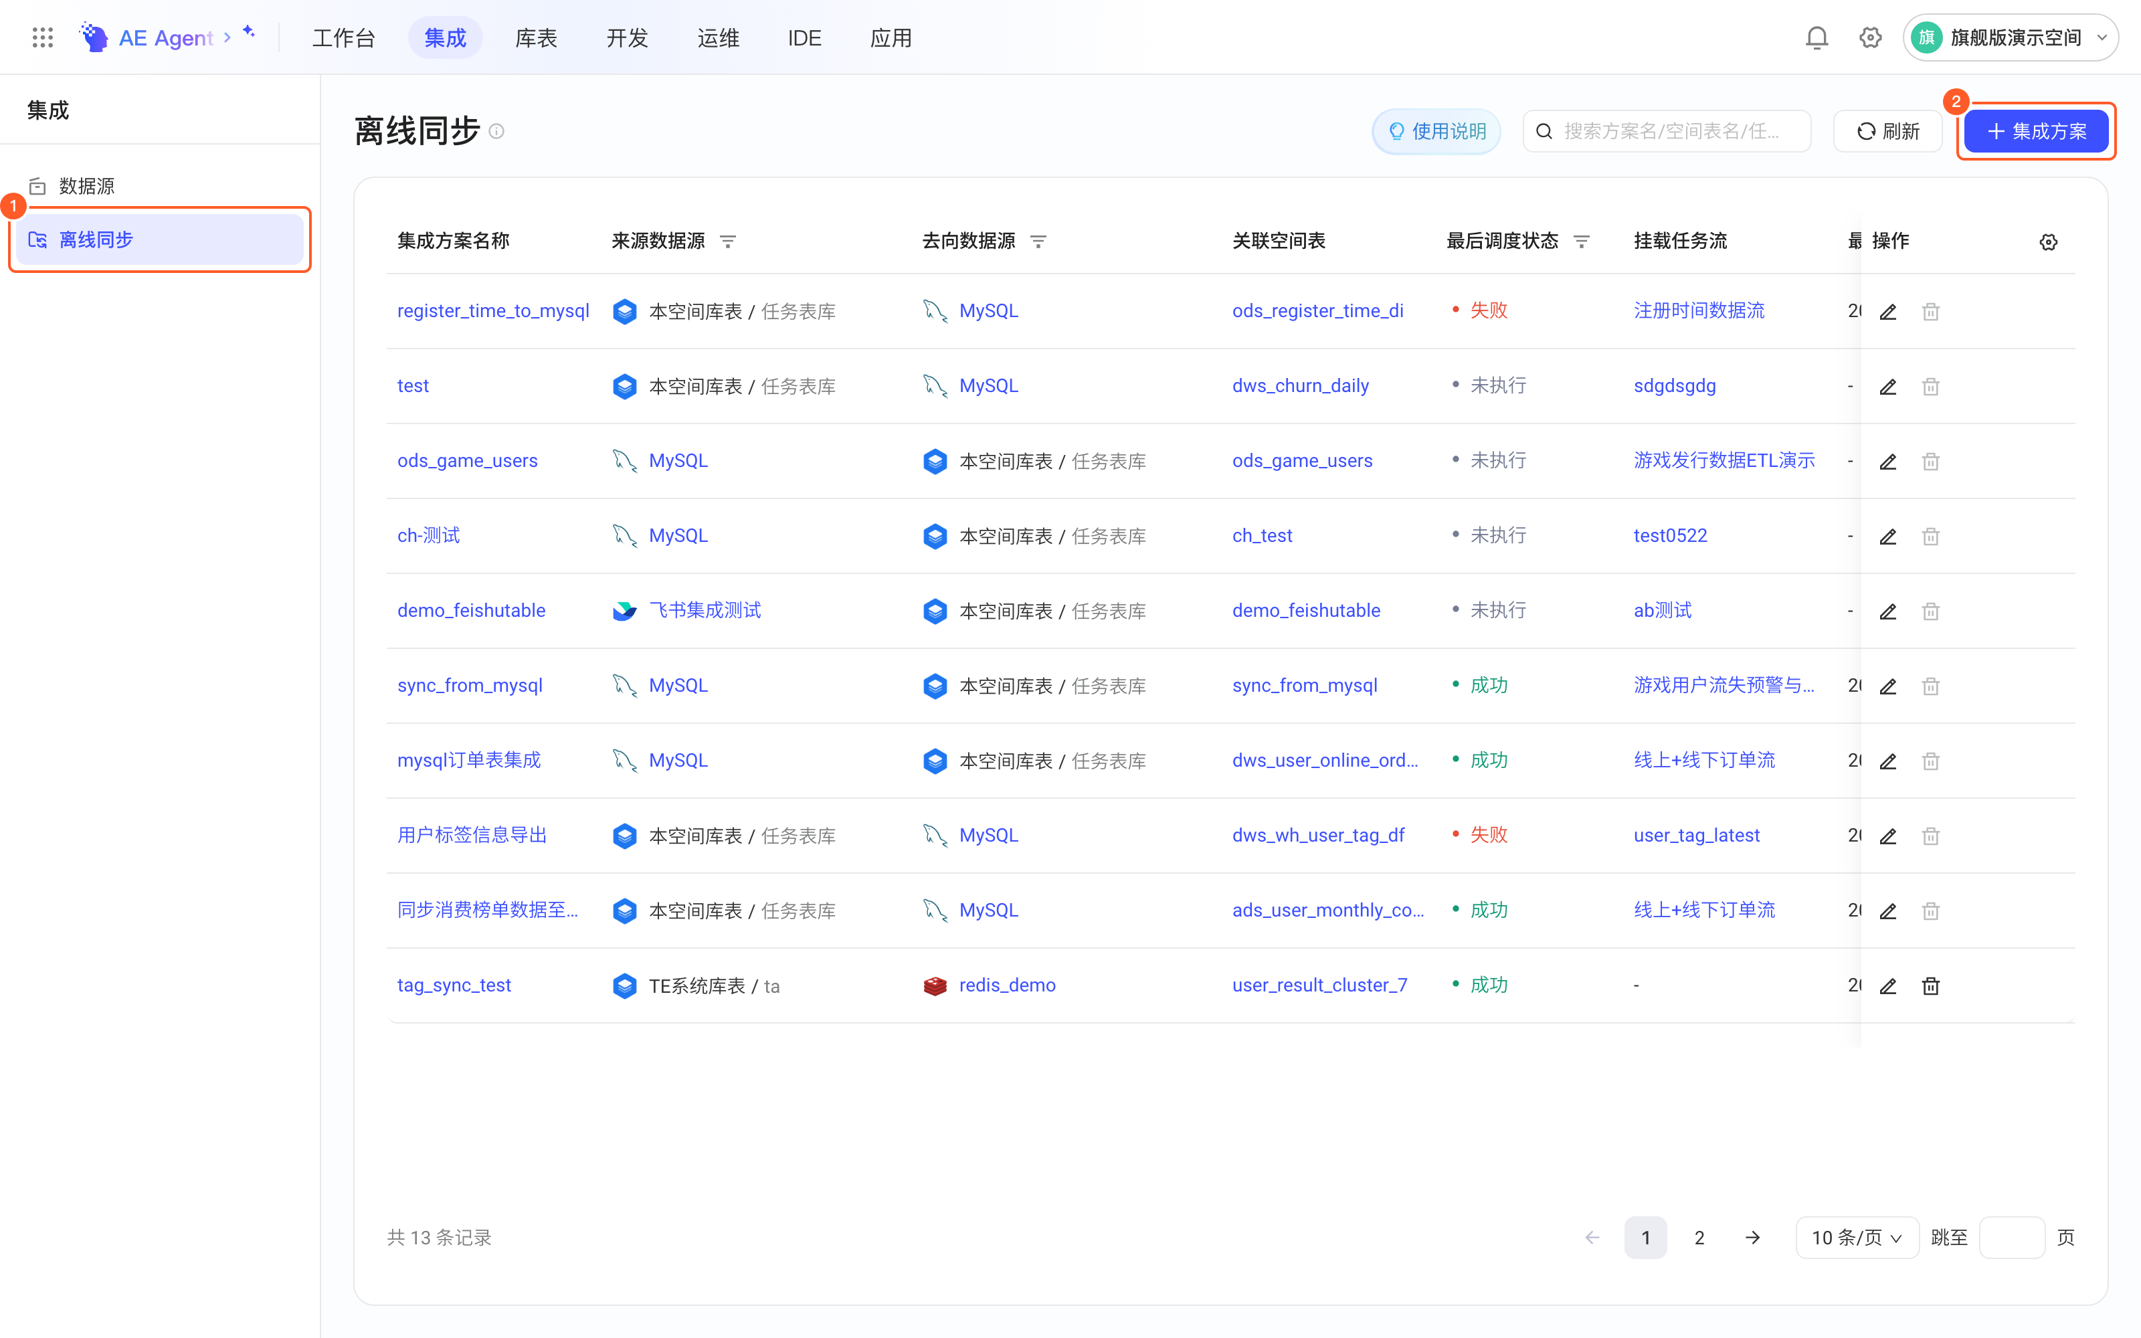Select 数据源 in the sidebar
Viewport: 2141px width, 1338px height.
click(159, 186)
